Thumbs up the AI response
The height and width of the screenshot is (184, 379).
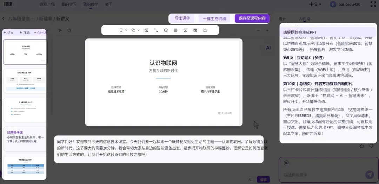point(361,146)
